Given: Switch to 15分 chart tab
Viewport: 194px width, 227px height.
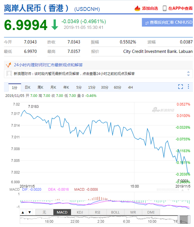Looking at the screenshot, I should pos(92,87).
